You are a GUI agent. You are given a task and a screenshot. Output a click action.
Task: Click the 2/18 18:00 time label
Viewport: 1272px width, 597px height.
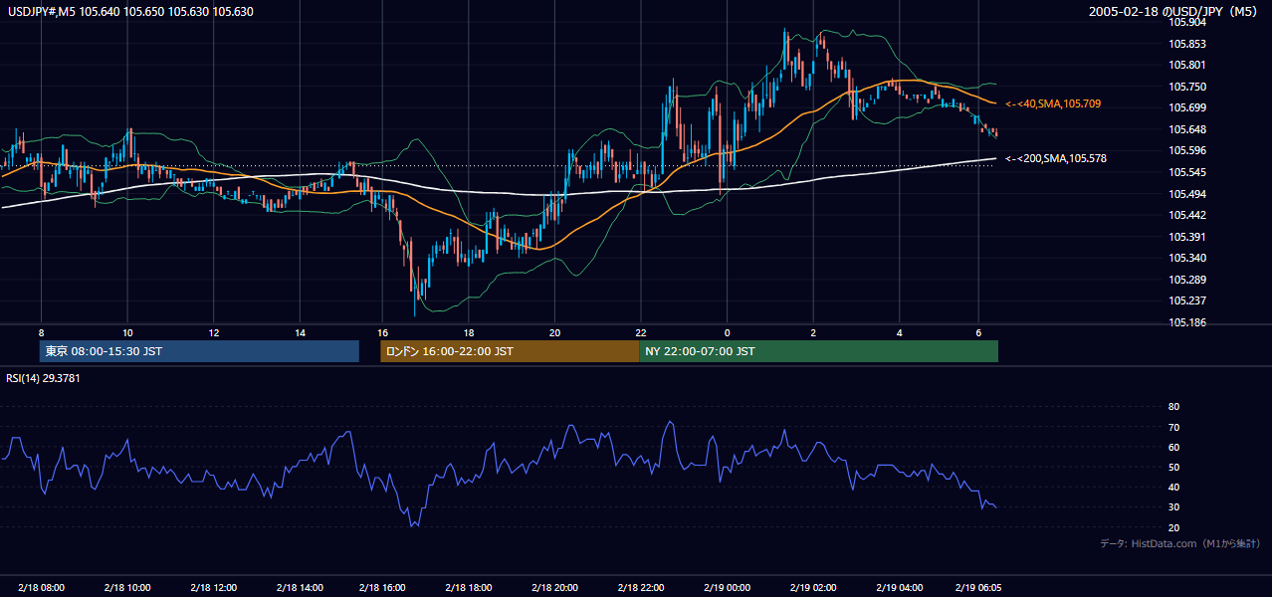pos(469,587)
